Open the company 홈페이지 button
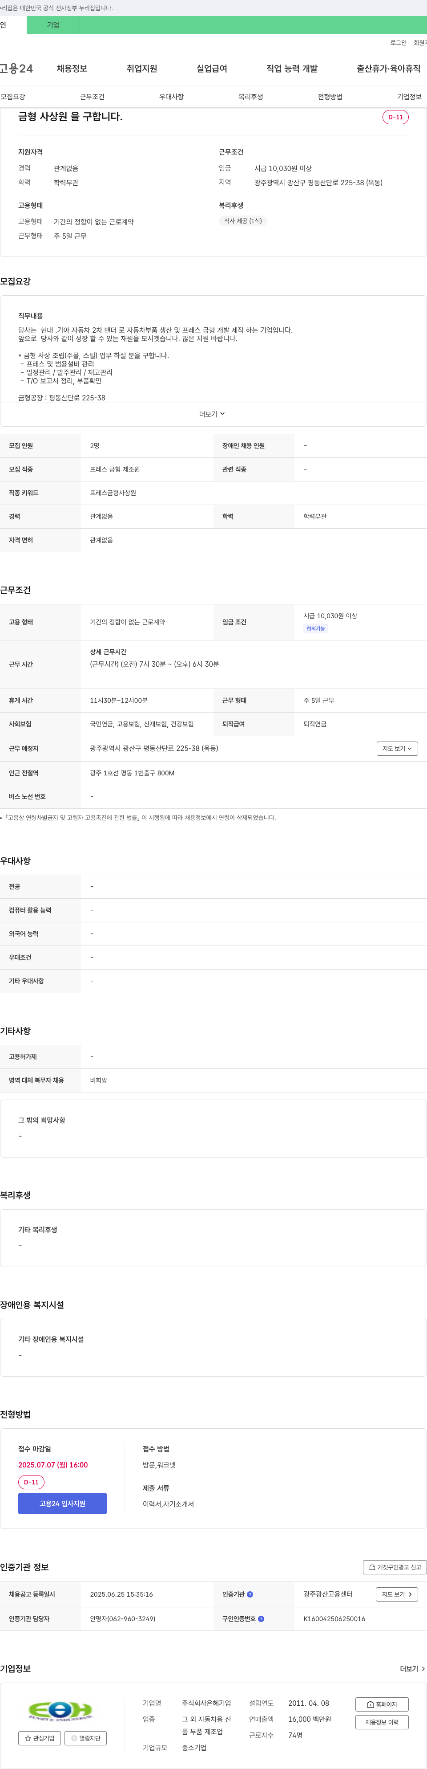Viewport: 427px width, 1769px height. 382,1704
